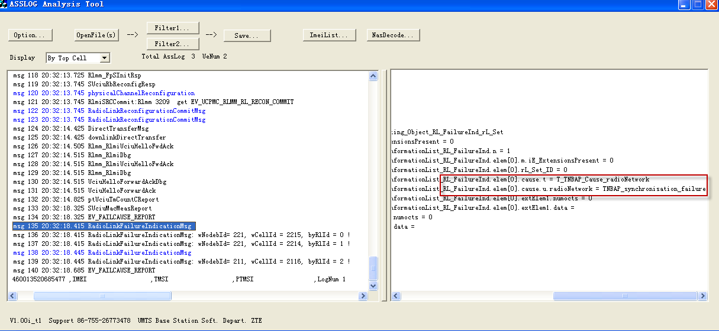Click right arrow of message list horizontal scrollbar

tap(363, 296)
